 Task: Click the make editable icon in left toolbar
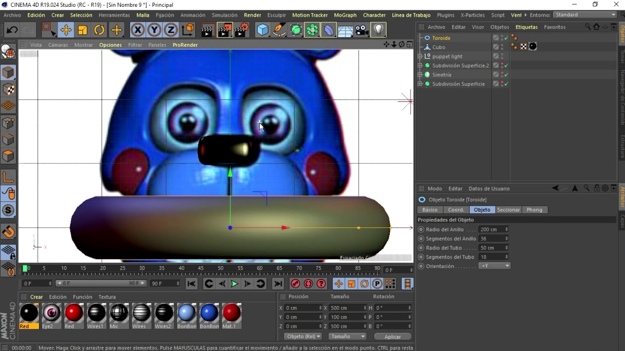click(8, 52)
